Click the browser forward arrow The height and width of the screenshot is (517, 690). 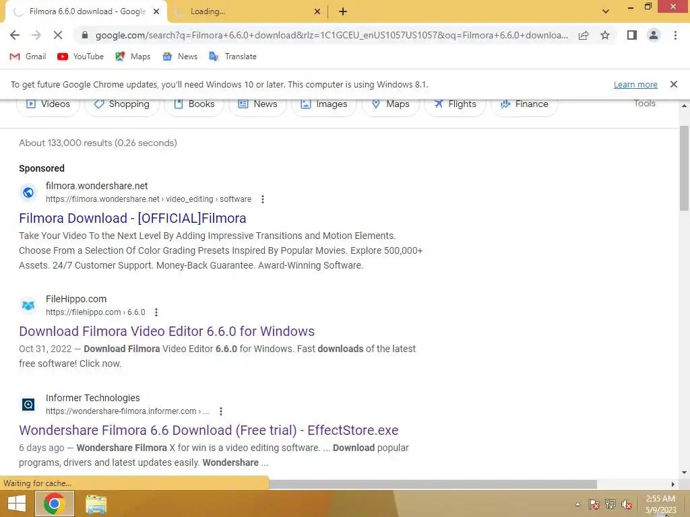pos(36,35)
